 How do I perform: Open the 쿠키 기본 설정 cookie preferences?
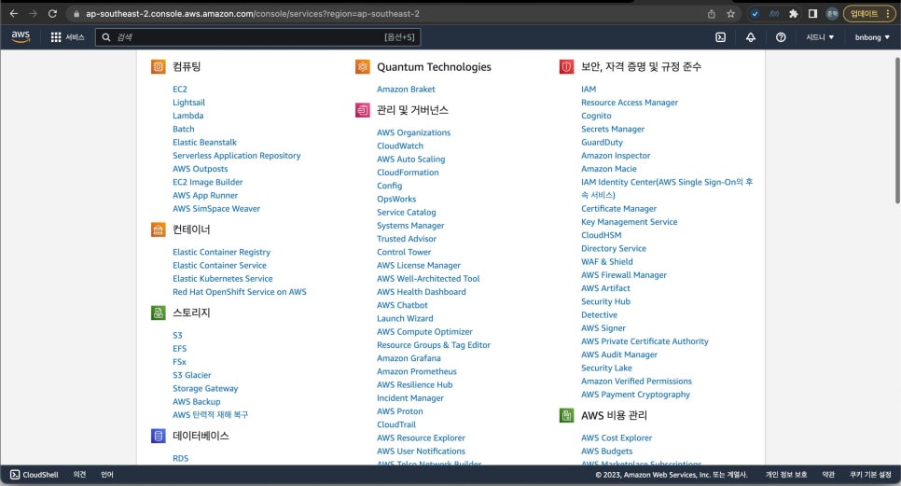(x=870, y=475)
